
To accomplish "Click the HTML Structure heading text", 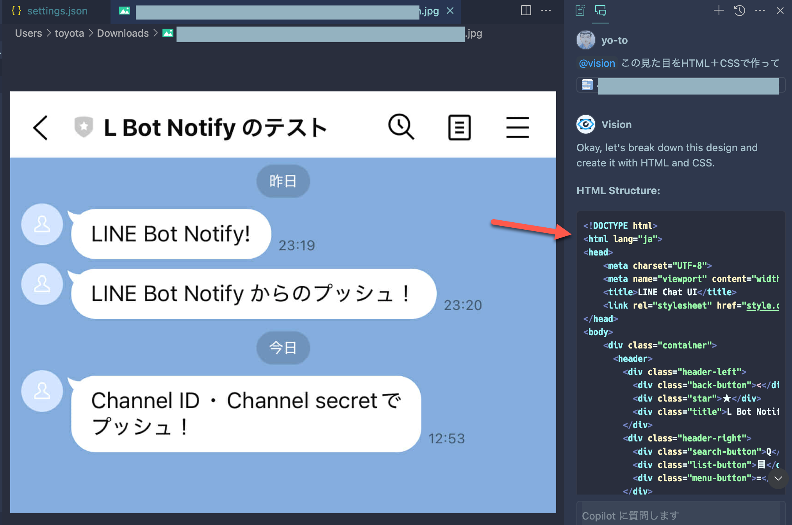I will [618, 191].
